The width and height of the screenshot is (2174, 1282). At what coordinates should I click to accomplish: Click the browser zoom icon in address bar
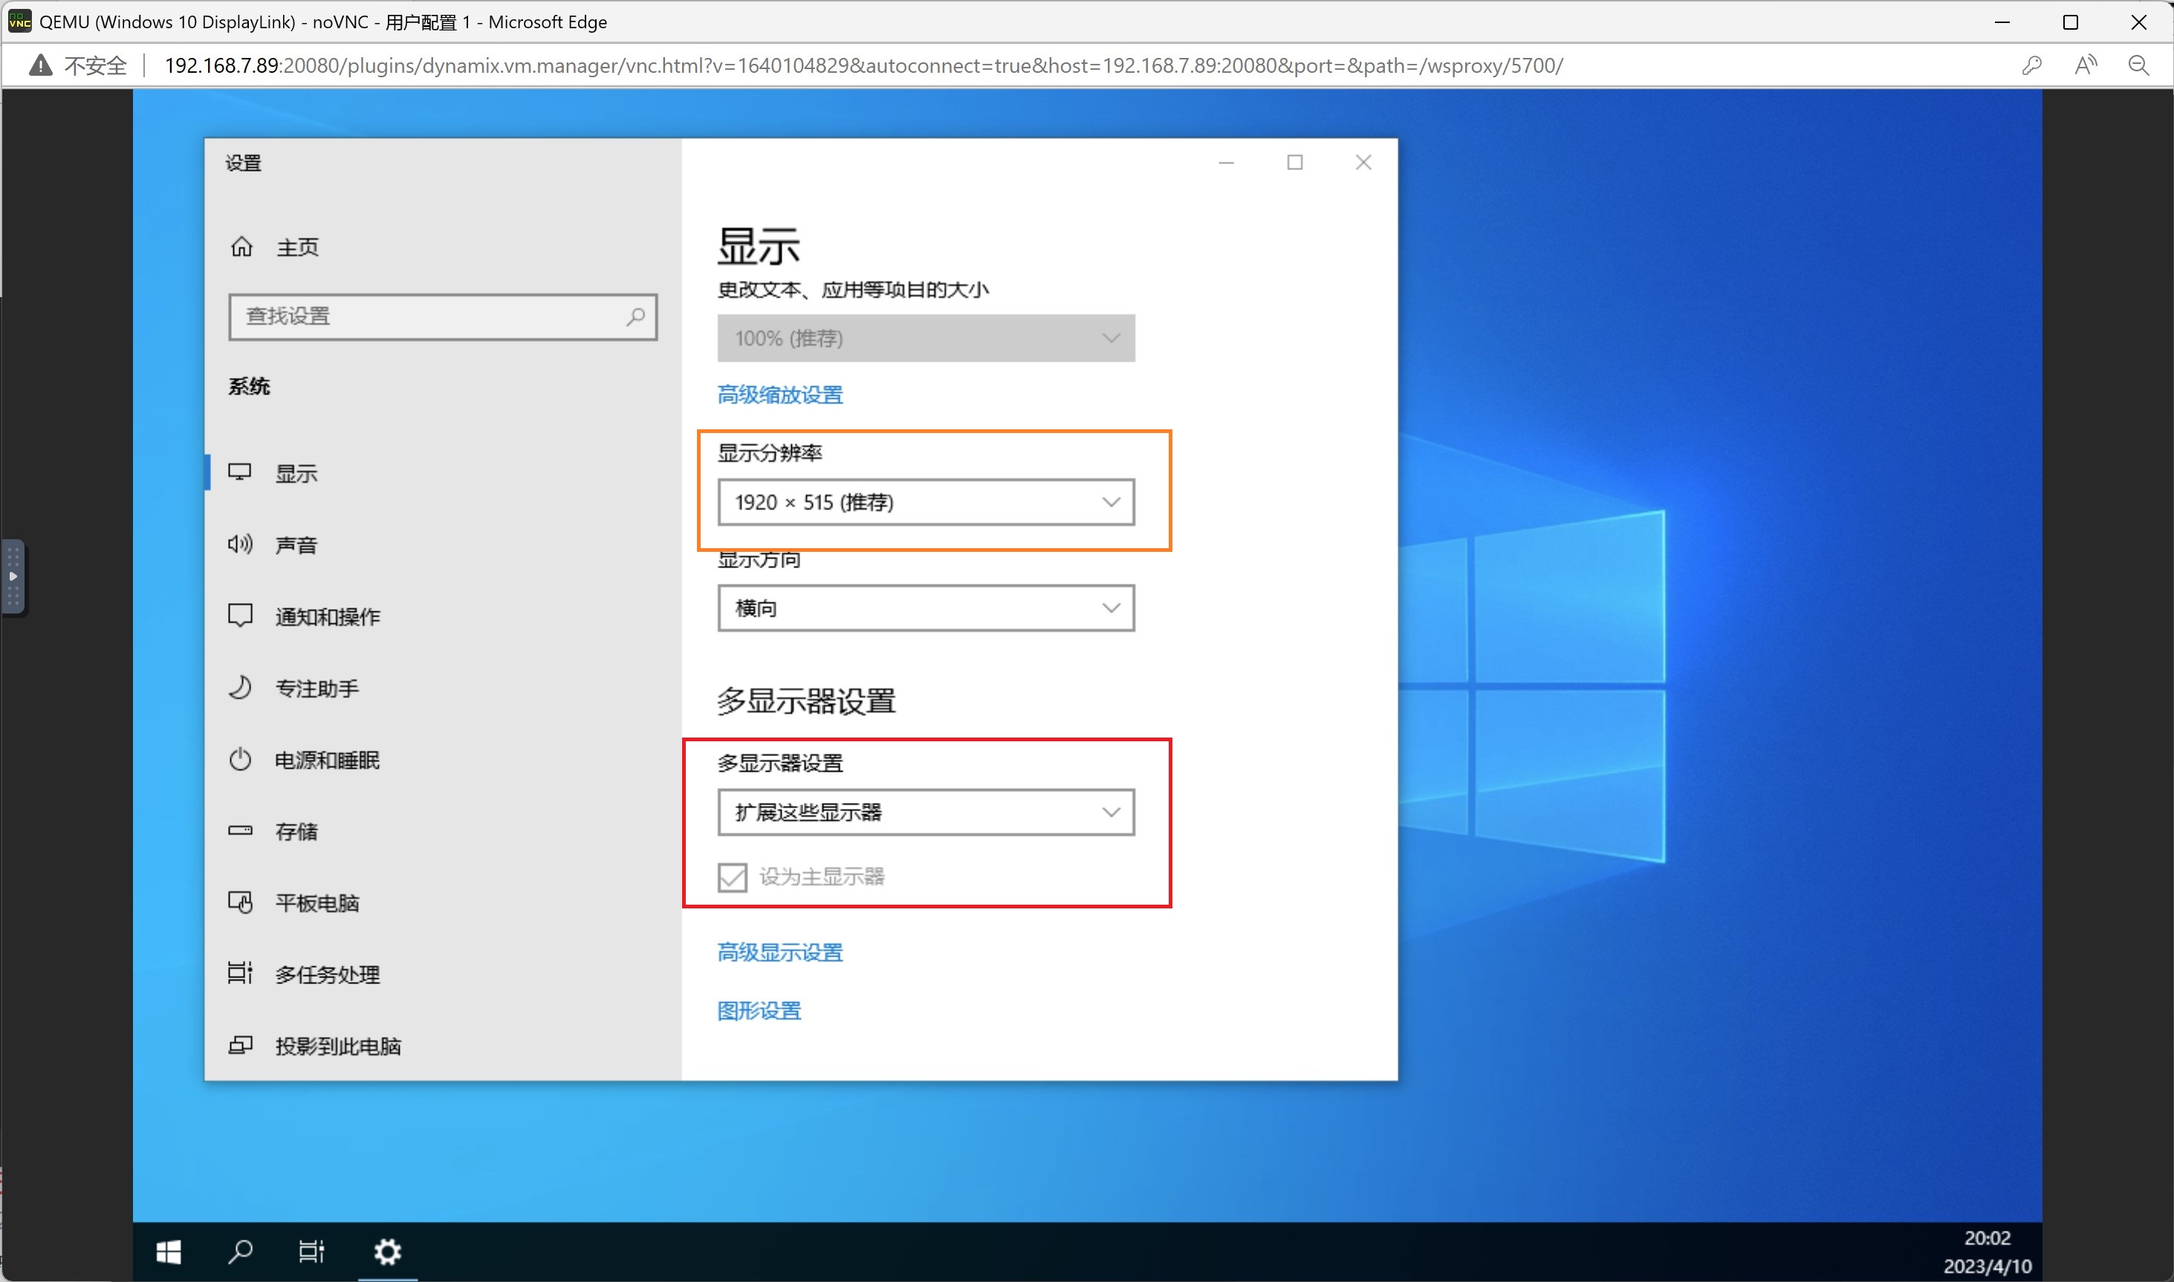[x=2138, y=65]
